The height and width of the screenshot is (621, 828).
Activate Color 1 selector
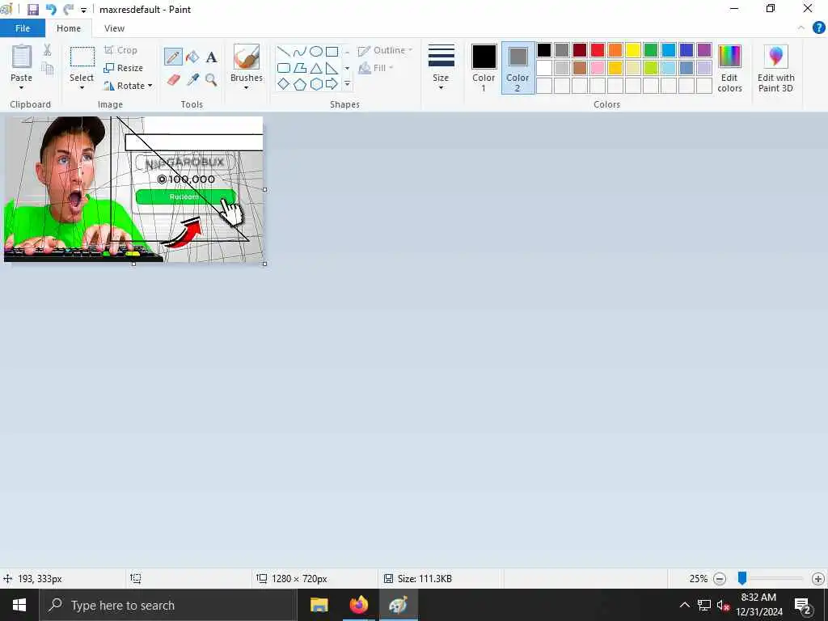(484, 68)
